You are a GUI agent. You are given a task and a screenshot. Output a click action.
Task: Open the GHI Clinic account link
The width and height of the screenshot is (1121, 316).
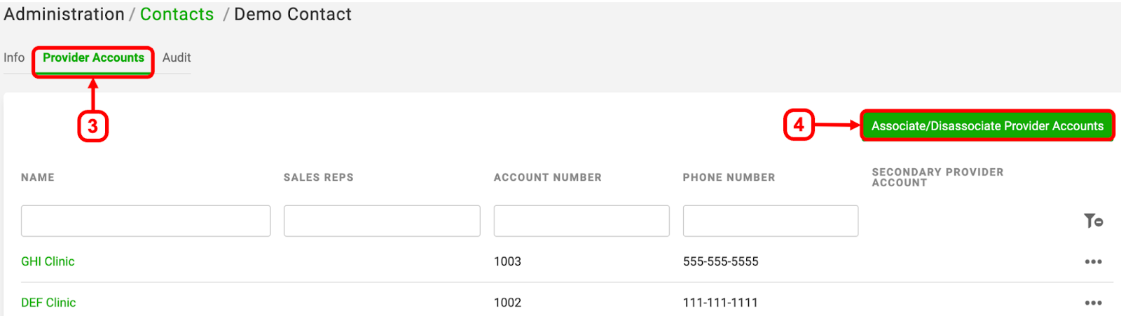coord(48,261)
